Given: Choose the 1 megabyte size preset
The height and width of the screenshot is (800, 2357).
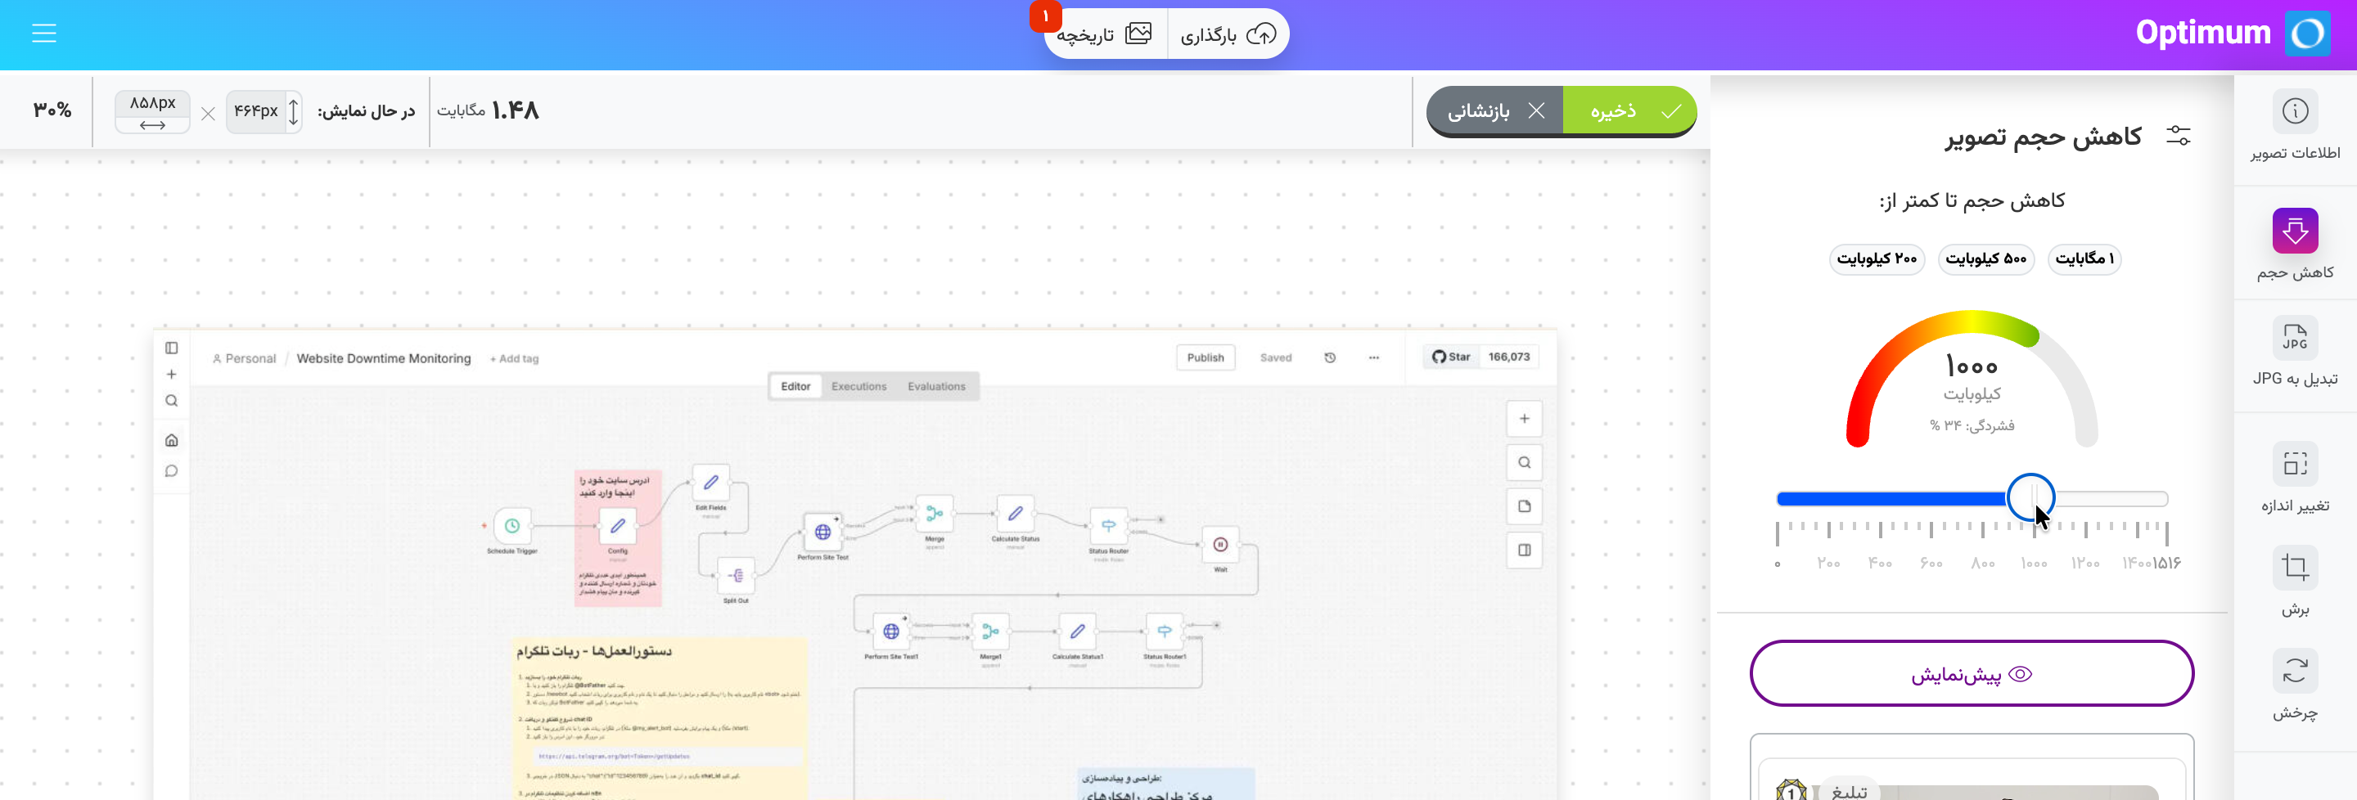Looking at the screenshot, I should click(x=2084, y=258).
